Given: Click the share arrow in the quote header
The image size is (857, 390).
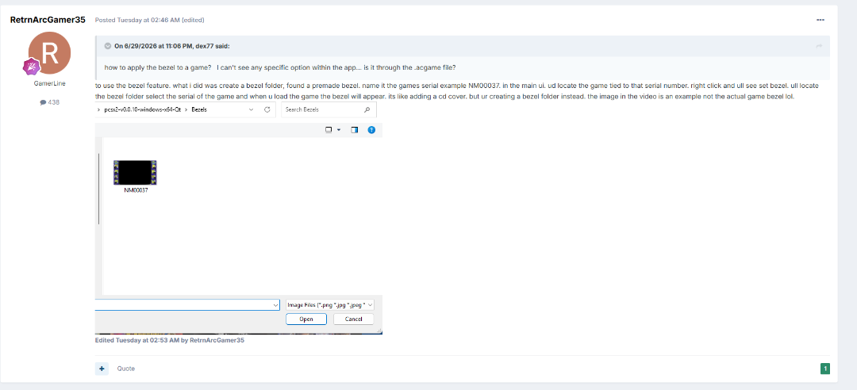Looking at the screenshot, I should point(819,46).
